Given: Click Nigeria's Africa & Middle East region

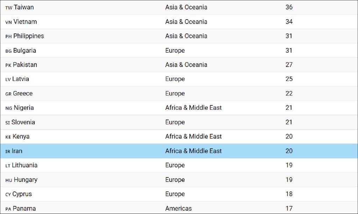Looking at the screenshot, I should pos(193,108).
